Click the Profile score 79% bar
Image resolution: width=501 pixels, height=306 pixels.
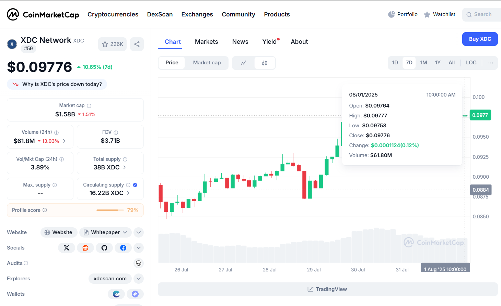110,210
